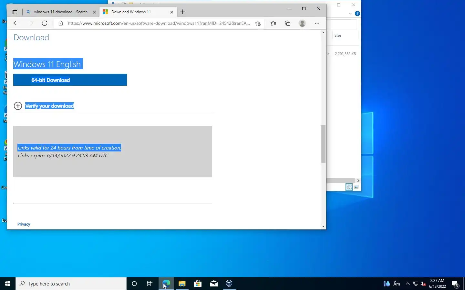Click the Edge taskbar icon
465x290 pixels.
point(166,284)
